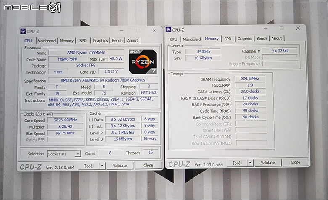The height and width of the screenshot is (200, 328).
Task: Expand the Socket #1 selection dropdown
Action: (78, 154)
